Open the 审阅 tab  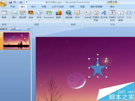click(x=72, y=7)
